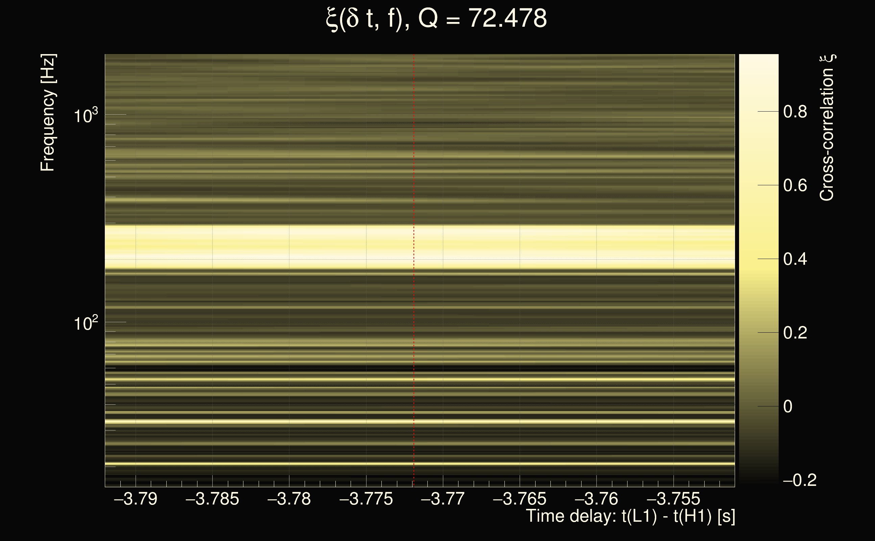875x541 pixels.
Task: Click the 0.8 tick label on the colorbar
Action: pos(795,112)
